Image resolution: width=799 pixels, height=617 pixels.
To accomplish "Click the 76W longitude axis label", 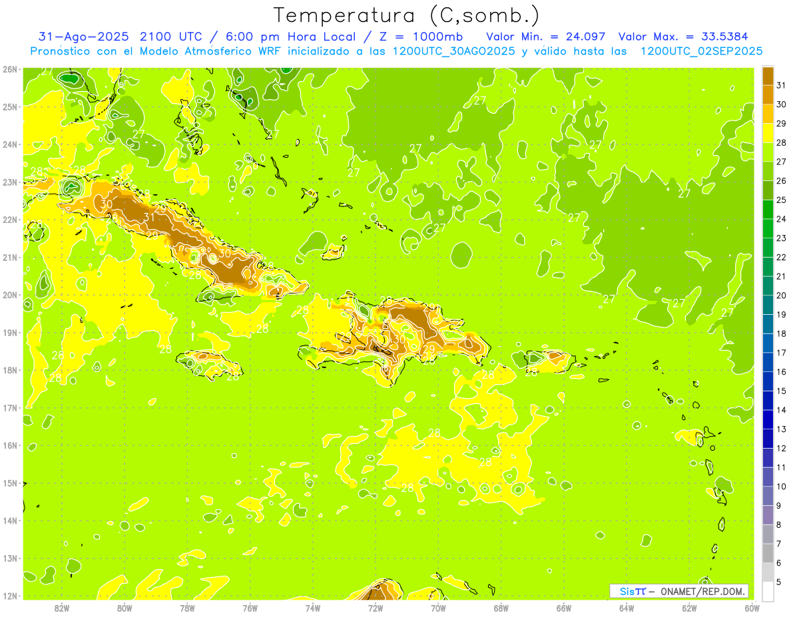I will (x=250, y=608).
